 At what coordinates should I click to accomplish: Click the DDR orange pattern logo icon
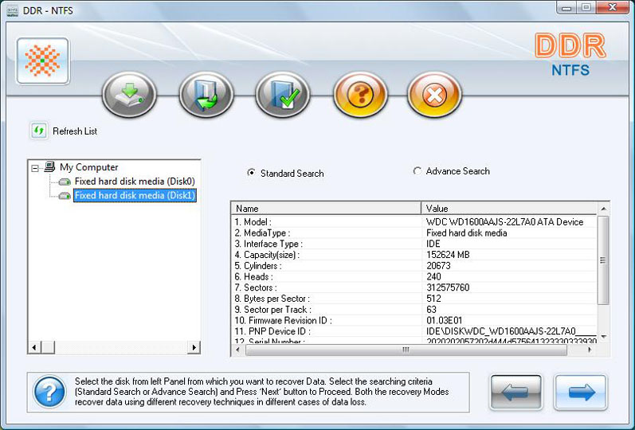tap(42, 61)
